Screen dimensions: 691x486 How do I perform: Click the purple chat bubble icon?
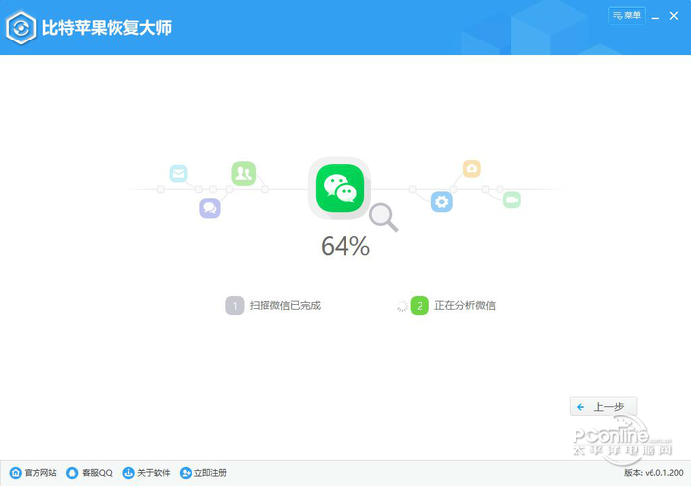coord(210,207)
